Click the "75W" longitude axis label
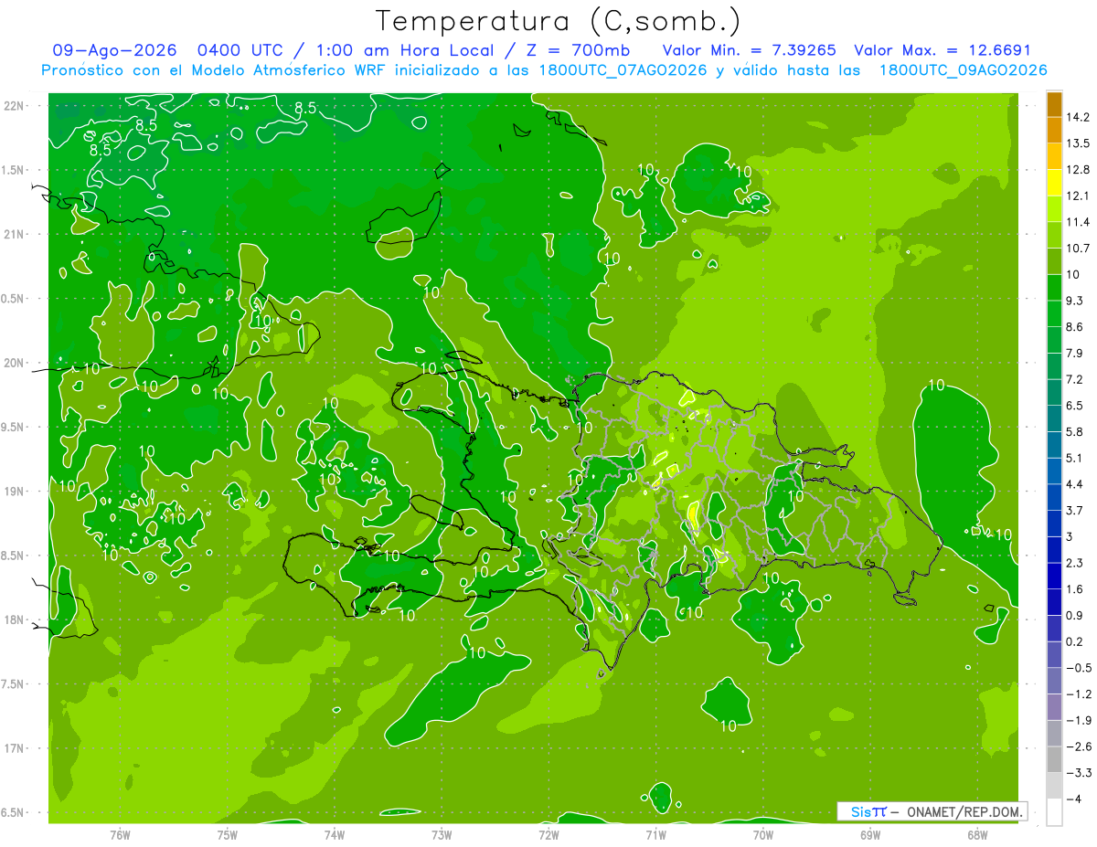Screen dimensions: 1097x847 click(x=228, y=835)
